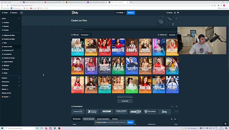
Task: Open the Crazy Time game thumbnail
Action: pyautogui.click(x=172, y=66)
